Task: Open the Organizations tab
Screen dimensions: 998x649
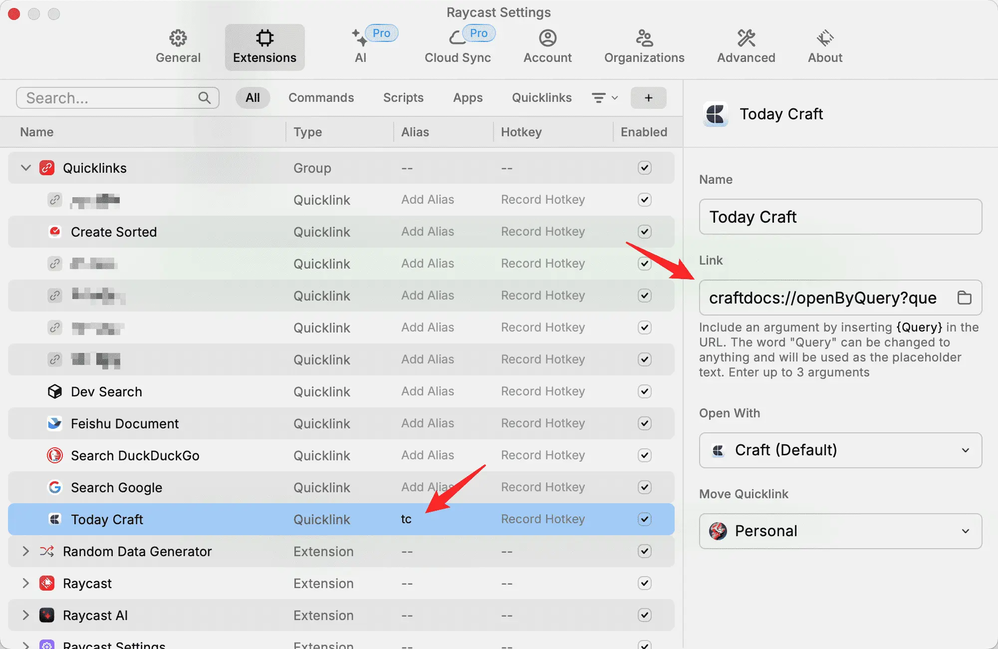Action: [x=644, y=47]
